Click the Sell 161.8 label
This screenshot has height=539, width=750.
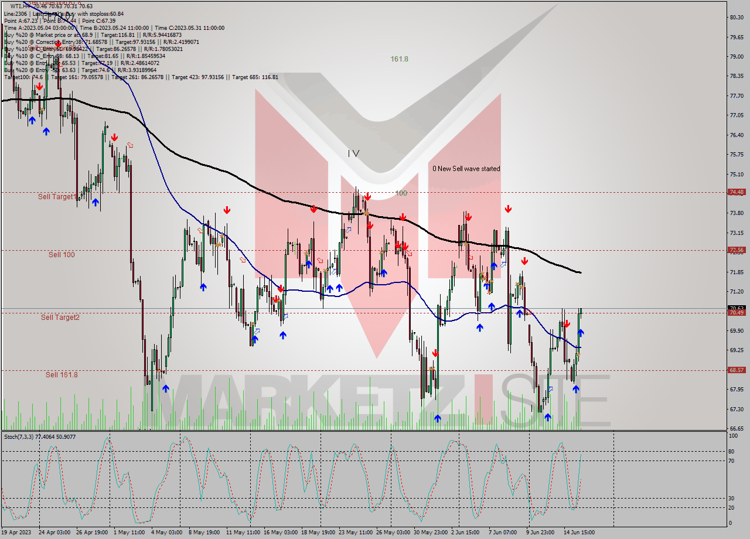62,374
